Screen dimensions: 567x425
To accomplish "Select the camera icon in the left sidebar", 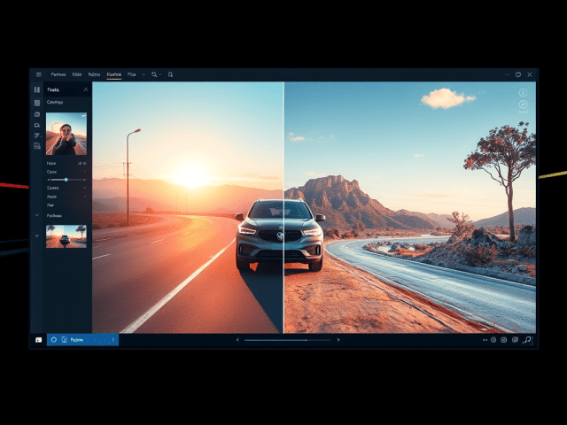I will click(36, 114).
